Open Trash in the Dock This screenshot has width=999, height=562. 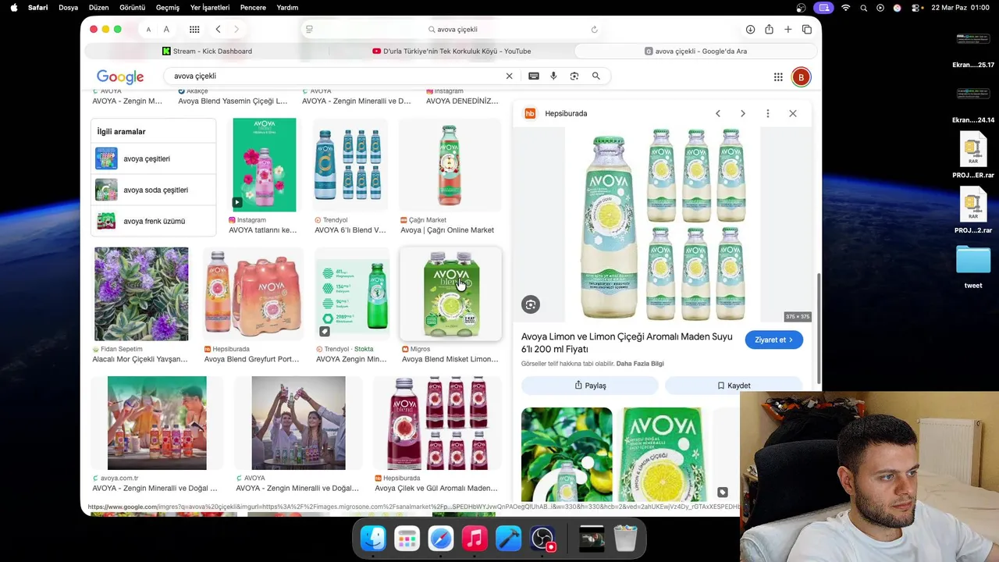(x=625, y=539)
